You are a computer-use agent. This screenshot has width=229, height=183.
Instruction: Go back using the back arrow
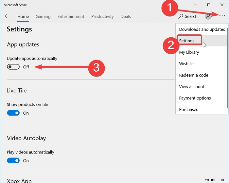pyautogui.click(x=7, y=16)
